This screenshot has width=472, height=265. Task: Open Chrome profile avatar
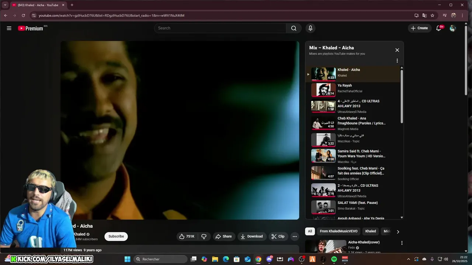click(454, 15)
